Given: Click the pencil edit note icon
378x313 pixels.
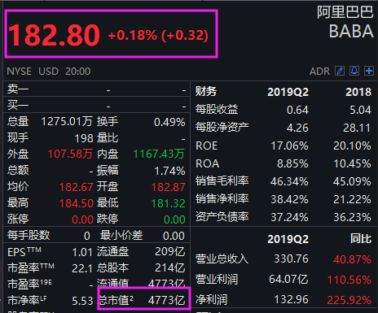Looking at the screenshot, I should click(x=340, y=71).
